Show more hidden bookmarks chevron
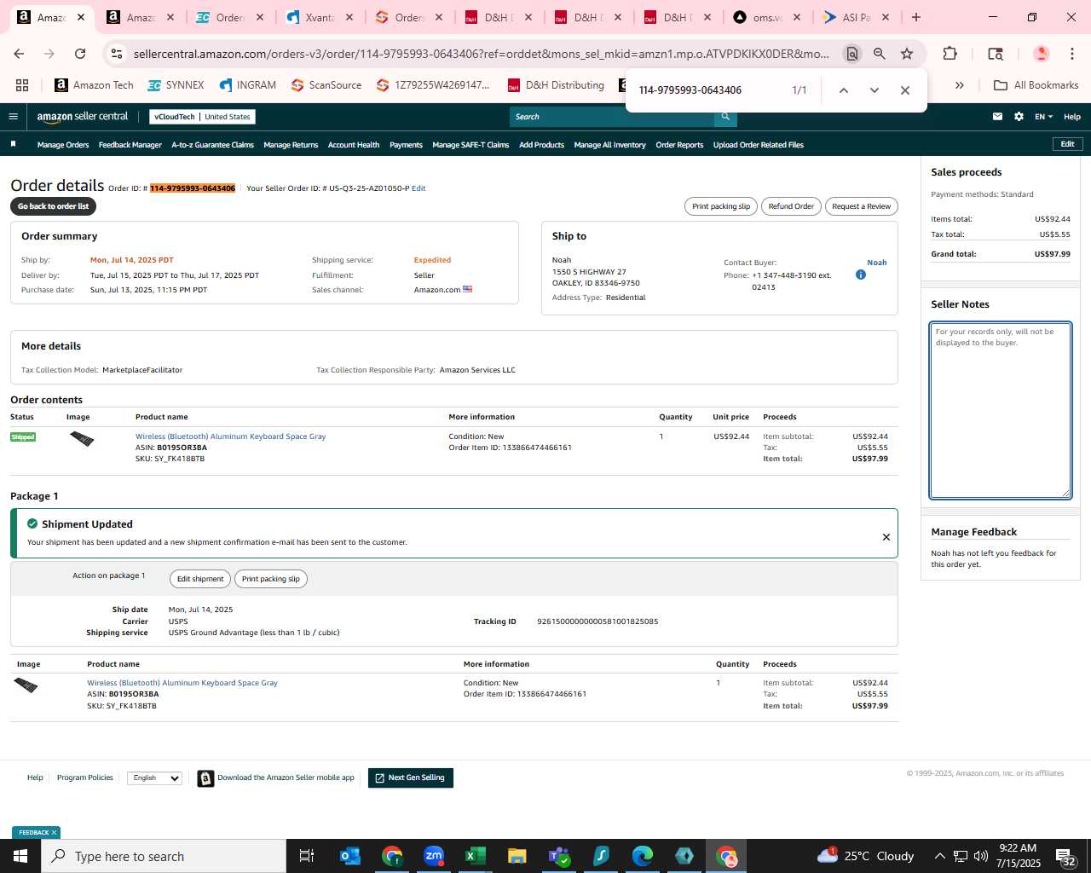This screenshot has height=873, width=1091. tap(959, 85)
